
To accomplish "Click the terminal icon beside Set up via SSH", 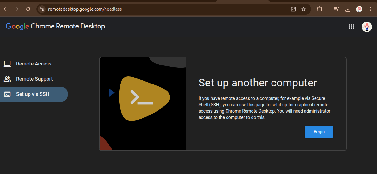I will [8, 94].
